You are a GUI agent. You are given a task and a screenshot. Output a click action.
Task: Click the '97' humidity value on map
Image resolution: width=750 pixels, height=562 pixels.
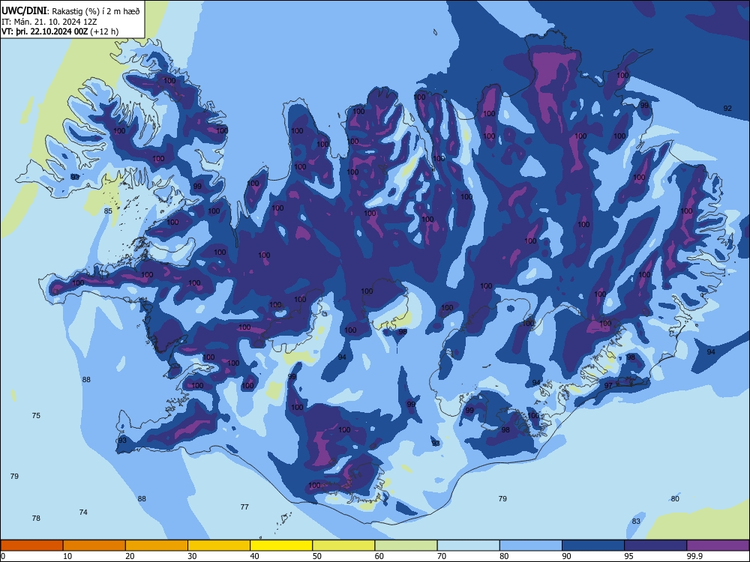(608, 386)
